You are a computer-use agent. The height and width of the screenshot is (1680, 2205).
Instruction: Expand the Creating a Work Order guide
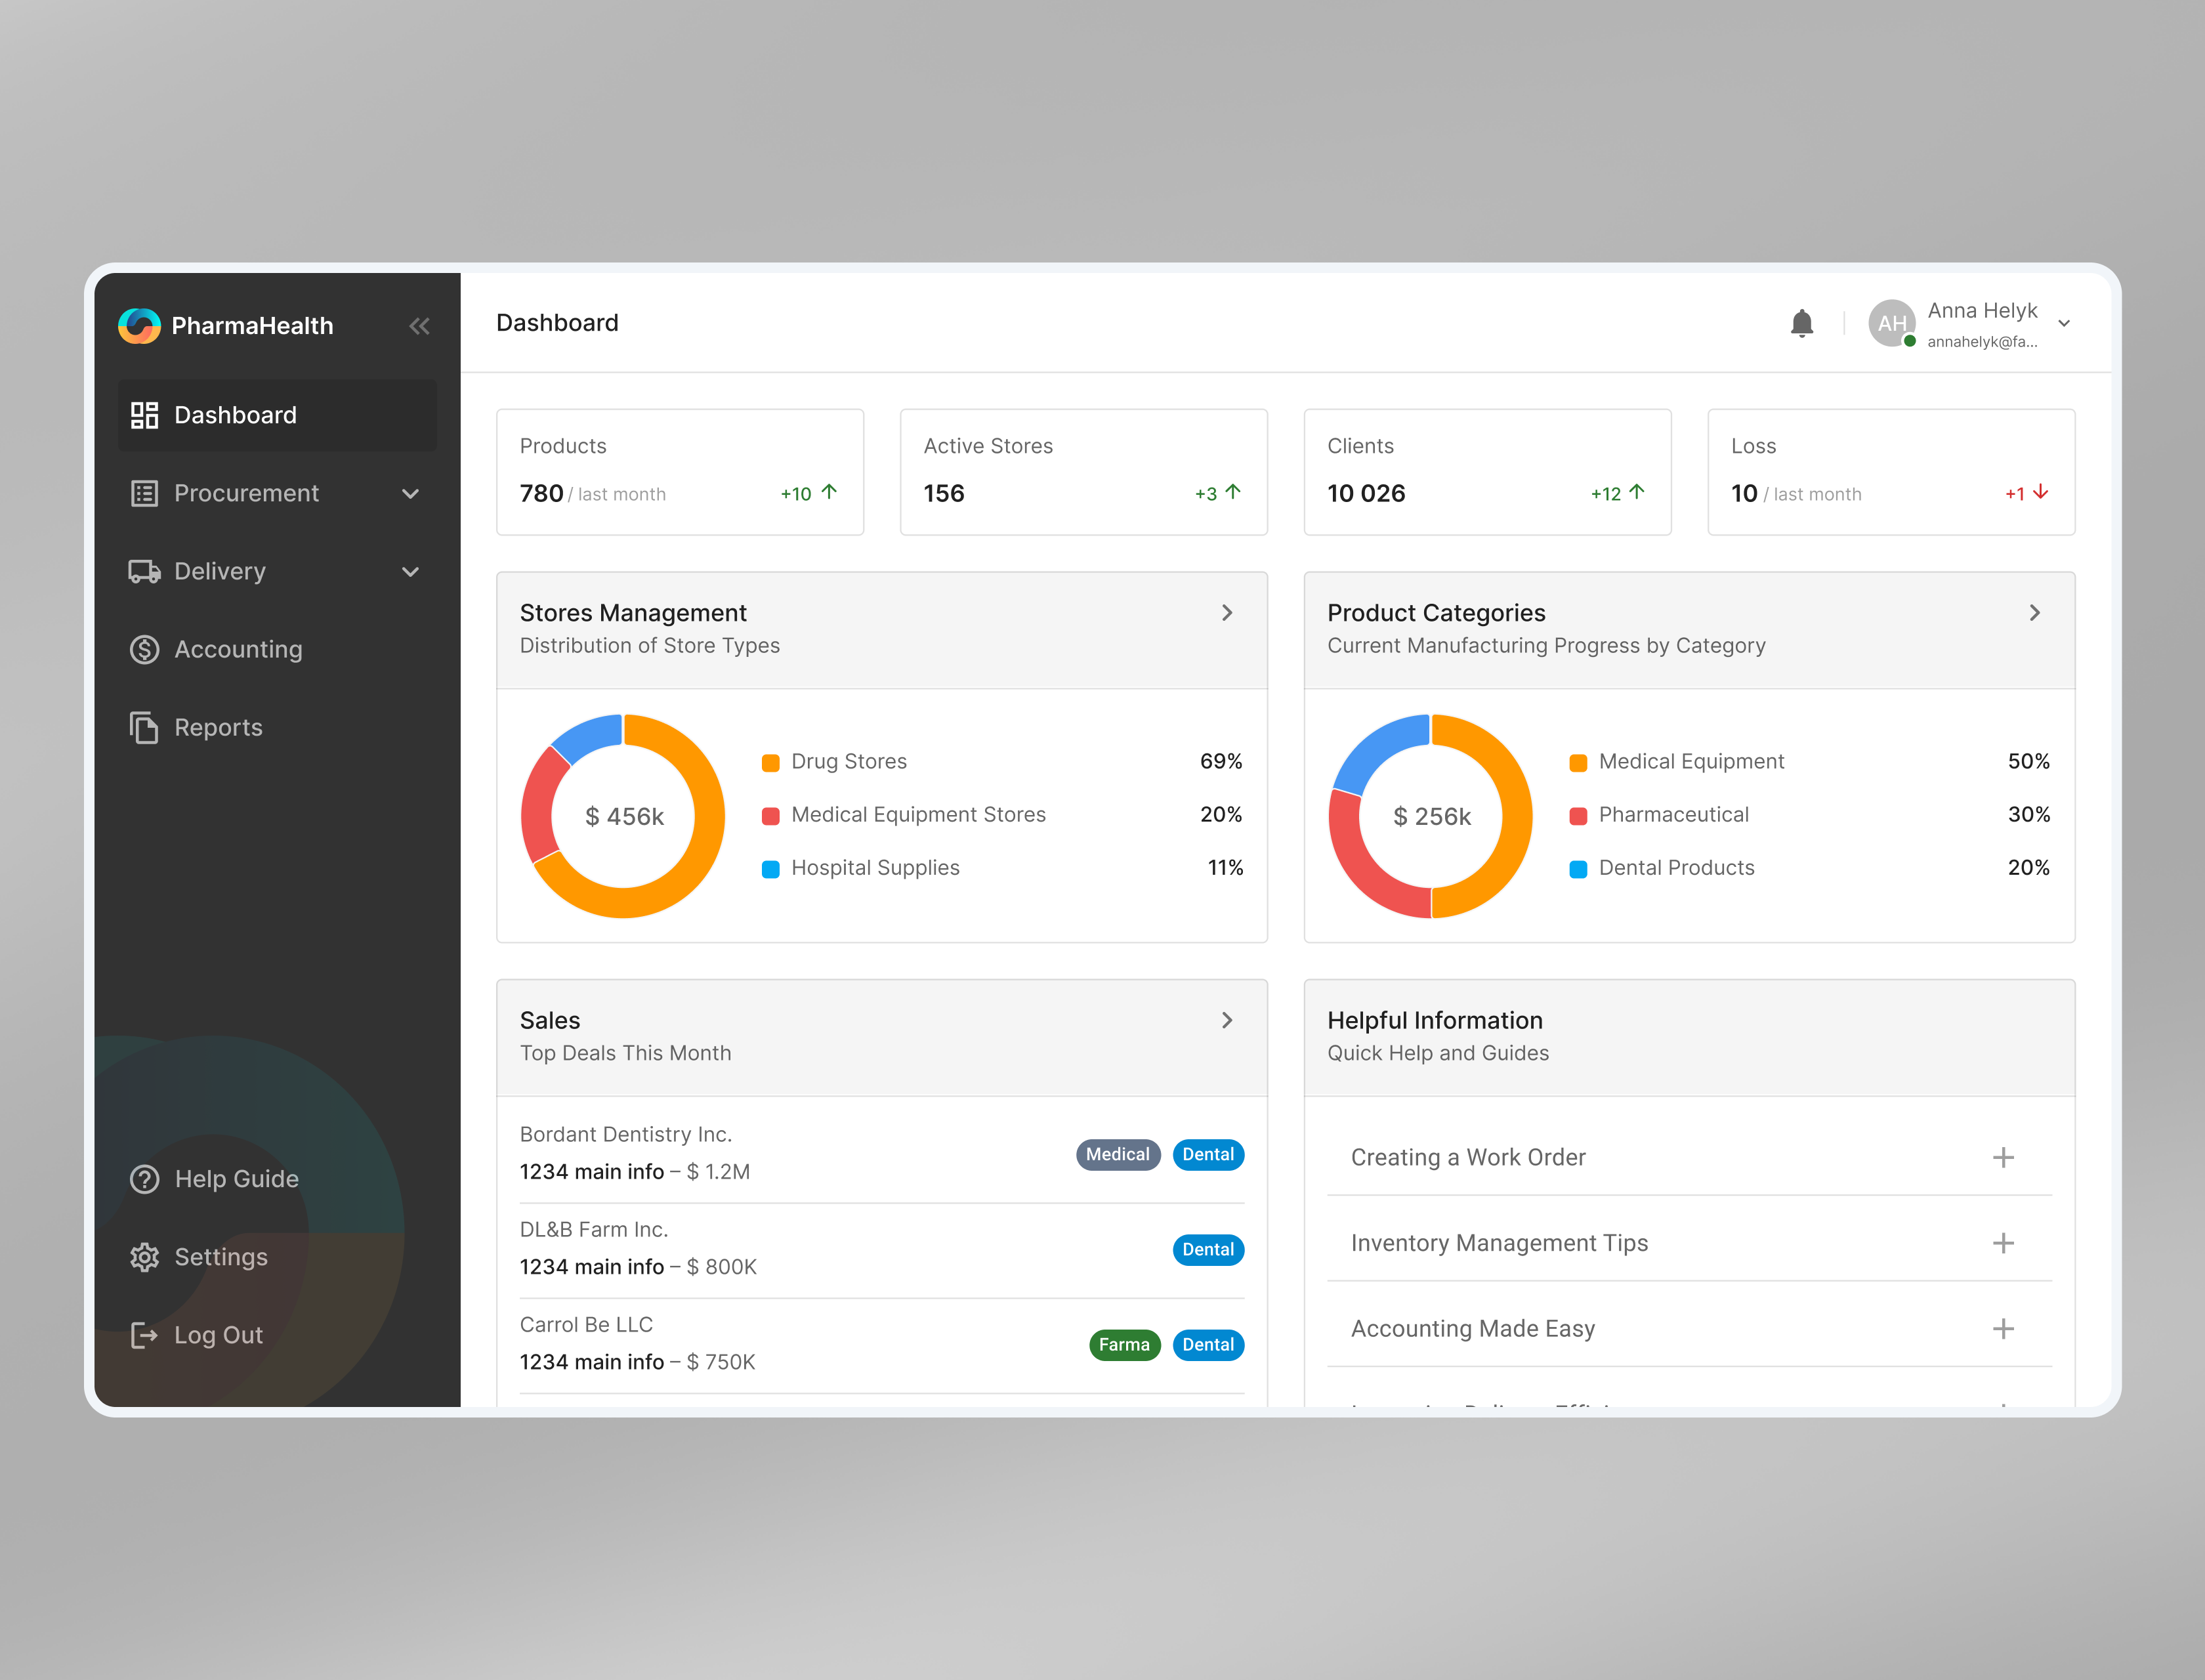2003,1157
